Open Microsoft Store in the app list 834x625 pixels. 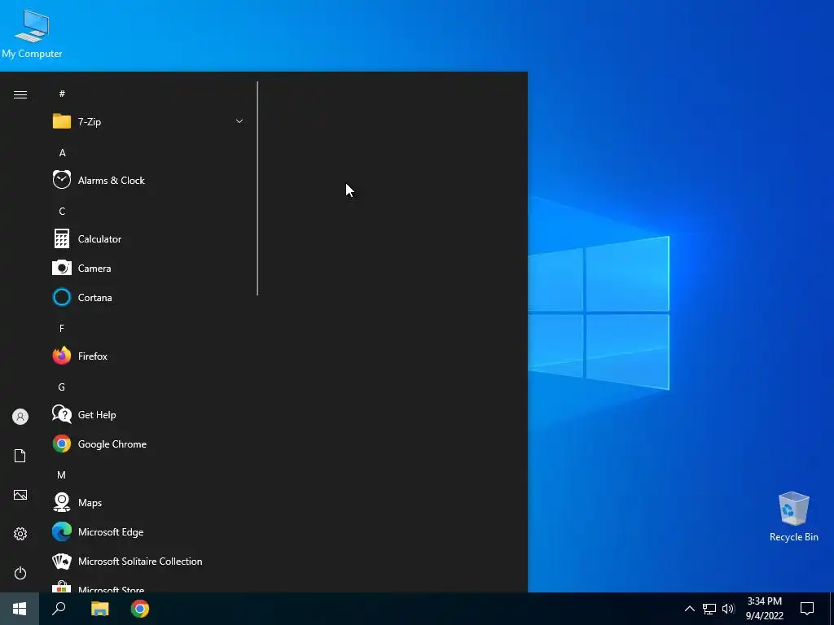149,586
